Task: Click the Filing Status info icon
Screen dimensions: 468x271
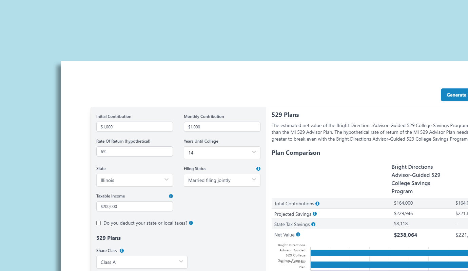Action: pyautogui.click(x=258, y=169)
